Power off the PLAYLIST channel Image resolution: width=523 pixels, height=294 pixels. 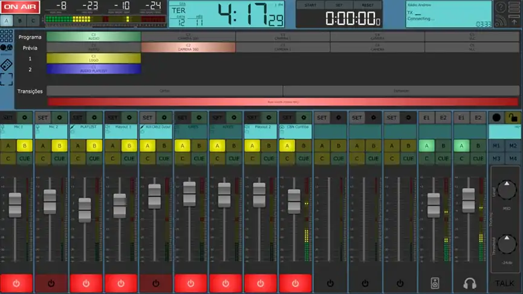click(x=86, y=283)
